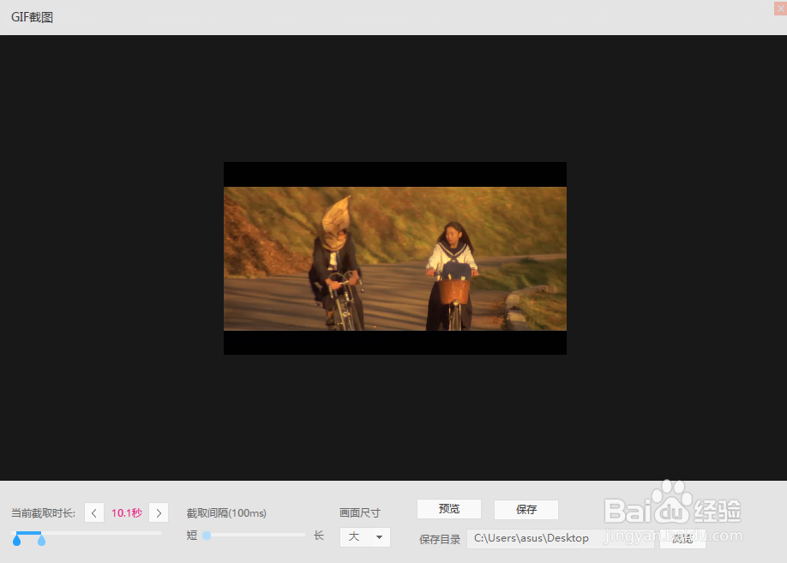Click the 当前截取时长 label

pyautogui.click(x=43, y=512)
